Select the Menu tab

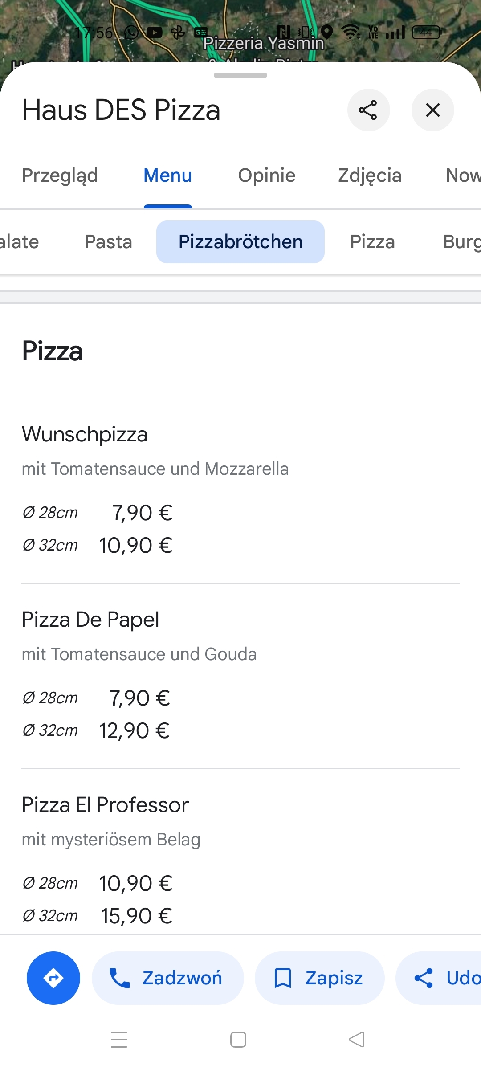[x=167, y=175]
